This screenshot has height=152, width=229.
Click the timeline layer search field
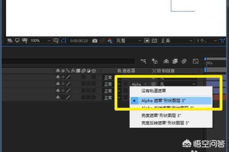coord(68,61)
